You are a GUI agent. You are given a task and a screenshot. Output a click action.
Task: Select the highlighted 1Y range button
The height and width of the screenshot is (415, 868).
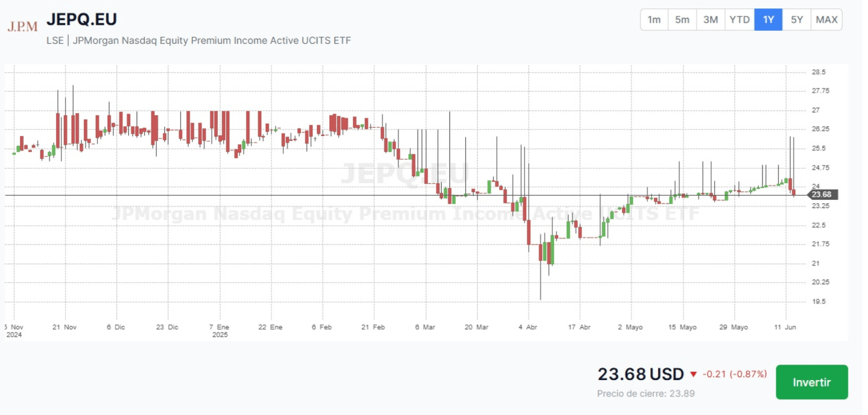click(769, 20)
